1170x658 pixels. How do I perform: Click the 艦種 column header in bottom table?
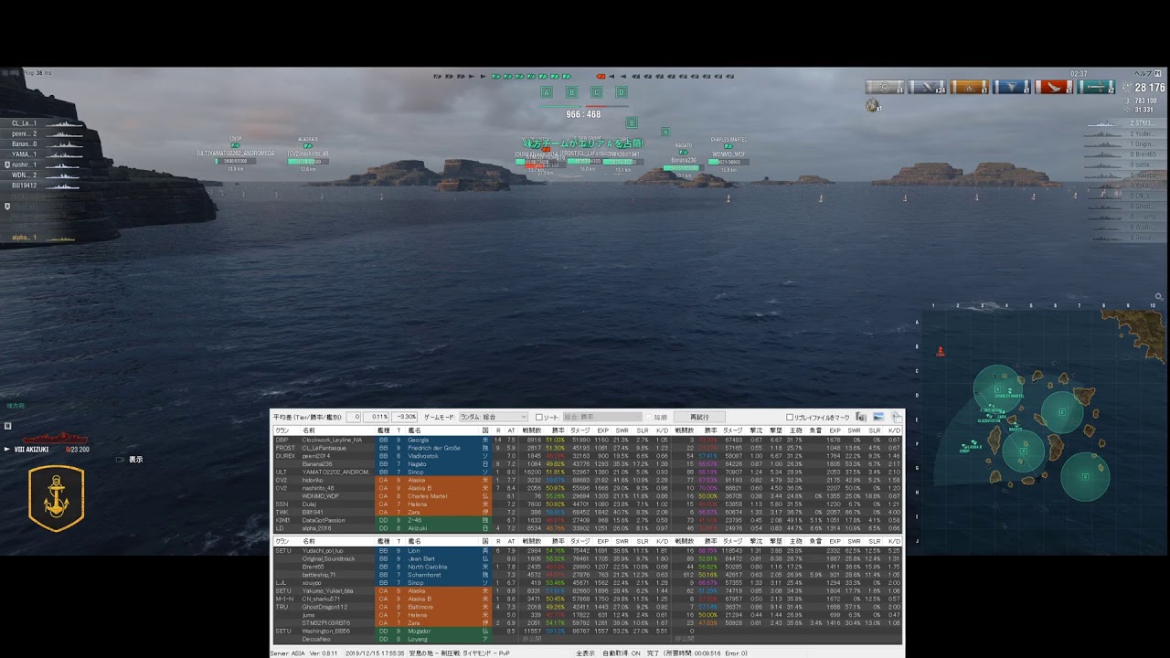(x=383, y=542)
